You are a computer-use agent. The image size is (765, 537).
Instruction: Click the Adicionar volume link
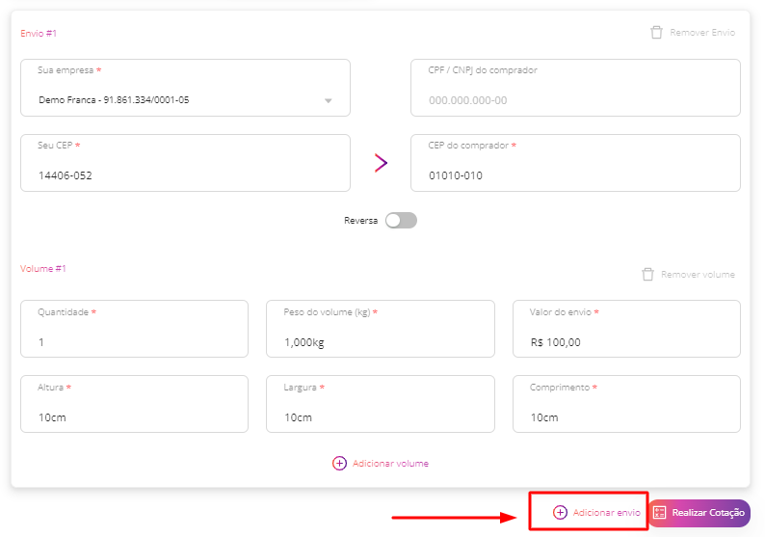coord(390,464)
